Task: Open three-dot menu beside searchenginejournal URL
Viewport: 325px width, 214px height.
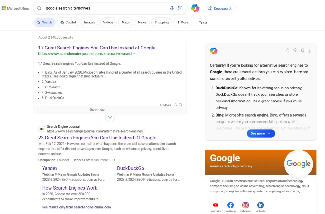Action: click(144, 131)
